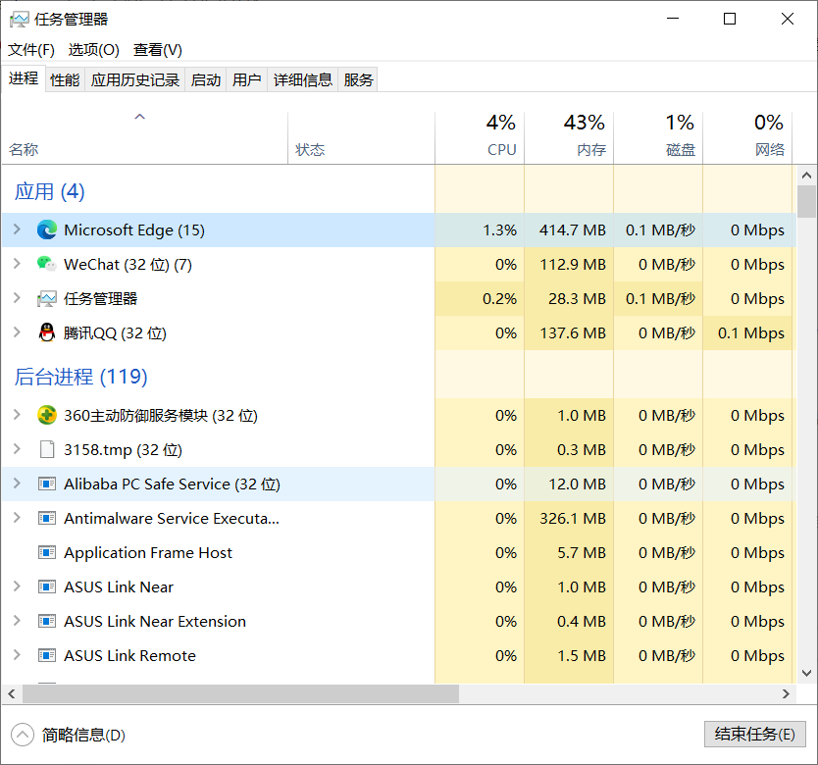Expand the WeChat (32 位) process group
818x765 pixels.
(17, 264)
